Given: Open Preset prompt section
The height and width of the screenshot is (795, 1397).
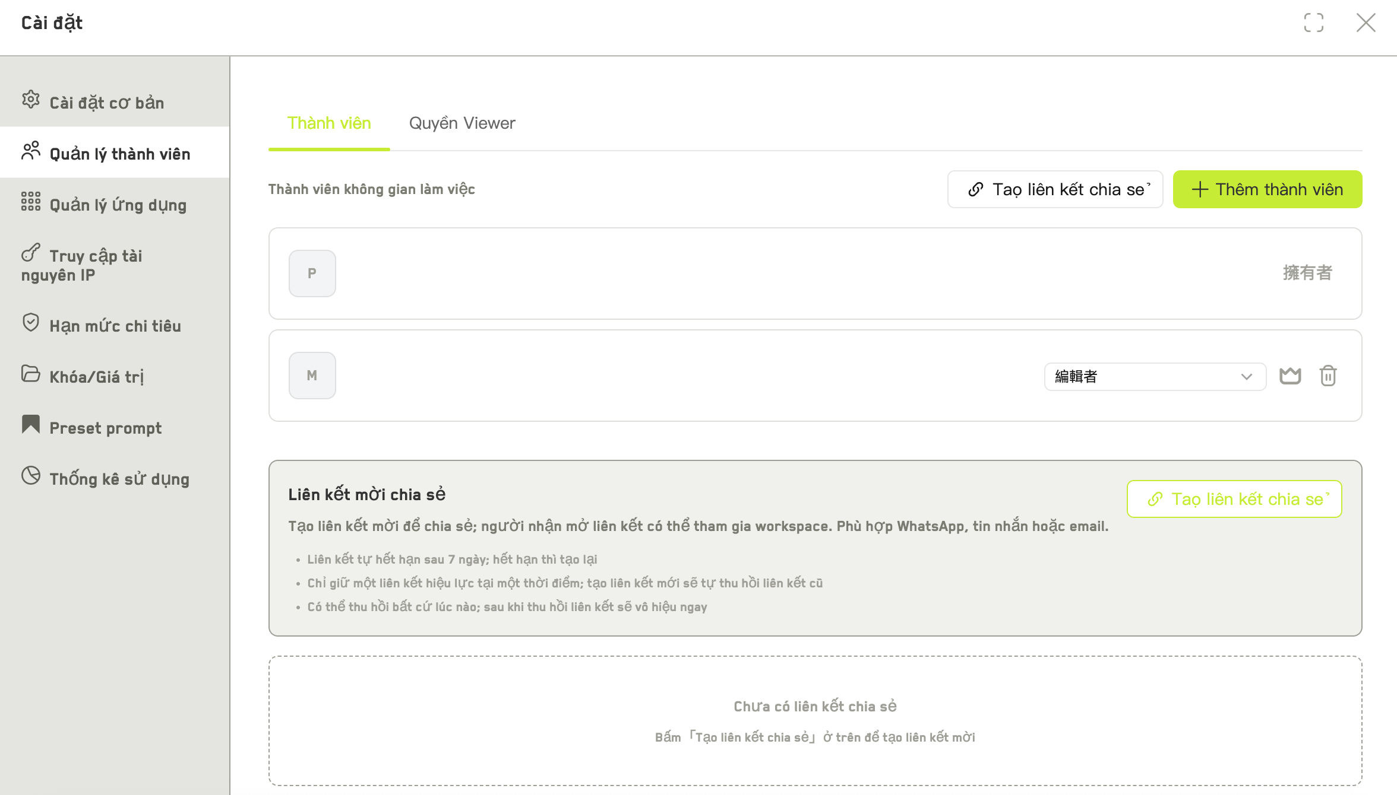Looking at the screenshot, I should (115, 427).
